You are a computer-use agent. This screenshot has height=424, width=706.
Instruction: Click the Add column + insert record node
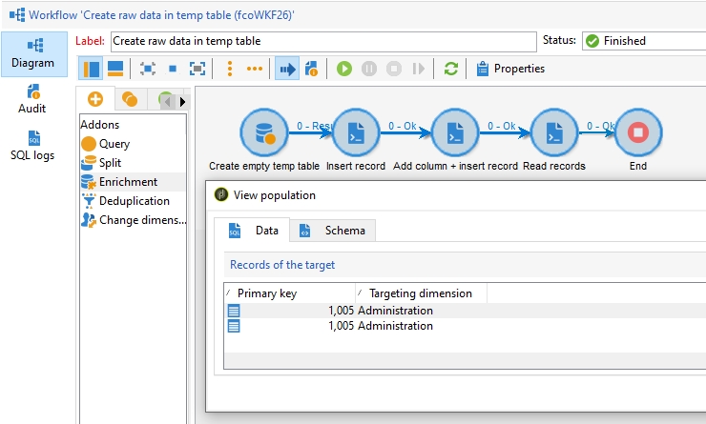[x=455, y=132]
